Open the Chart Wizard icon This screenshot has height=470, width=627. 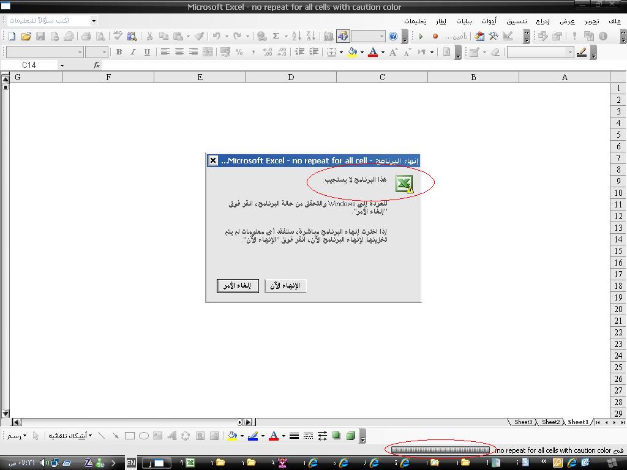coord(328,36)
